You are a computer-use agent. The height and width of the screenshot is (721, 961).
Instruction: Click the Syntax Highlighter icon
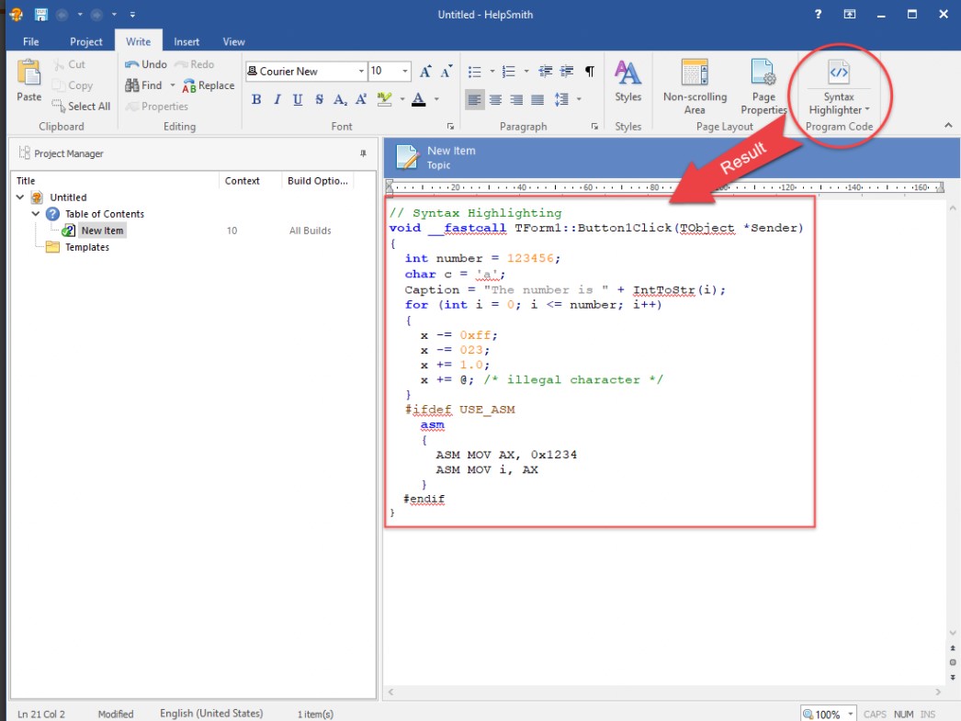pyautogui.click(x=838, y=73)
